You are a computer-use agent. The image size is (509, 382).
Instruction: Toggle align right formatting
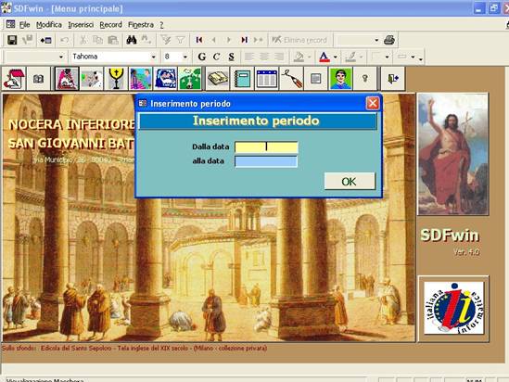tap(279, 57)
